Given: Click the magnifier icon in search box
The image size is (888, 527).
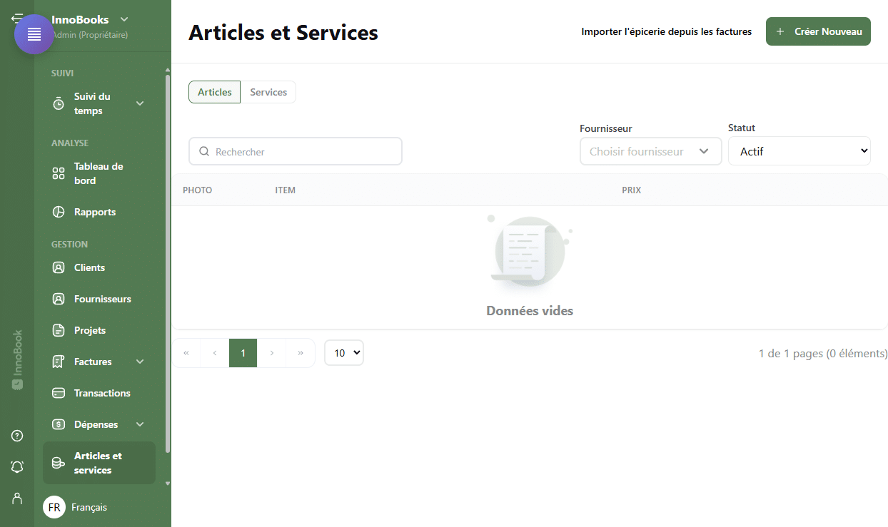Looking at the screenshot, I should [x=204, y=151].
